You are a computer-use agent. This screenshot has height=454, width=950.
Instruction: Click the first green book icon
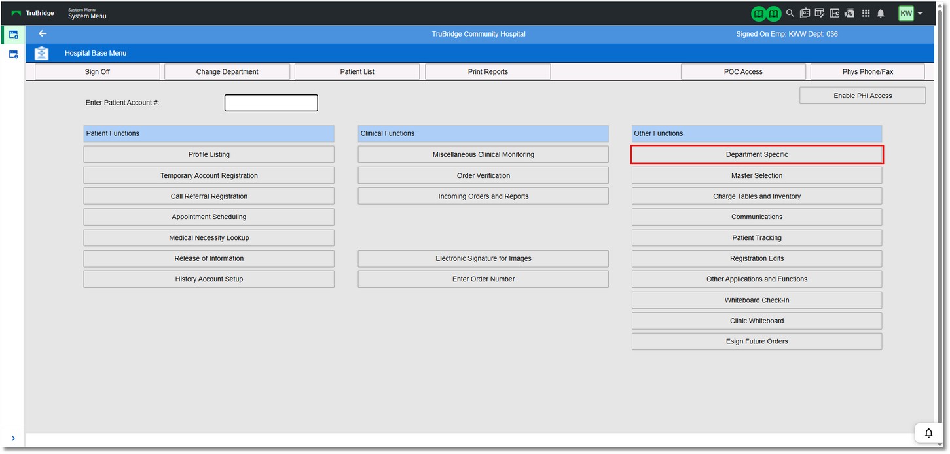click(758, 13)
